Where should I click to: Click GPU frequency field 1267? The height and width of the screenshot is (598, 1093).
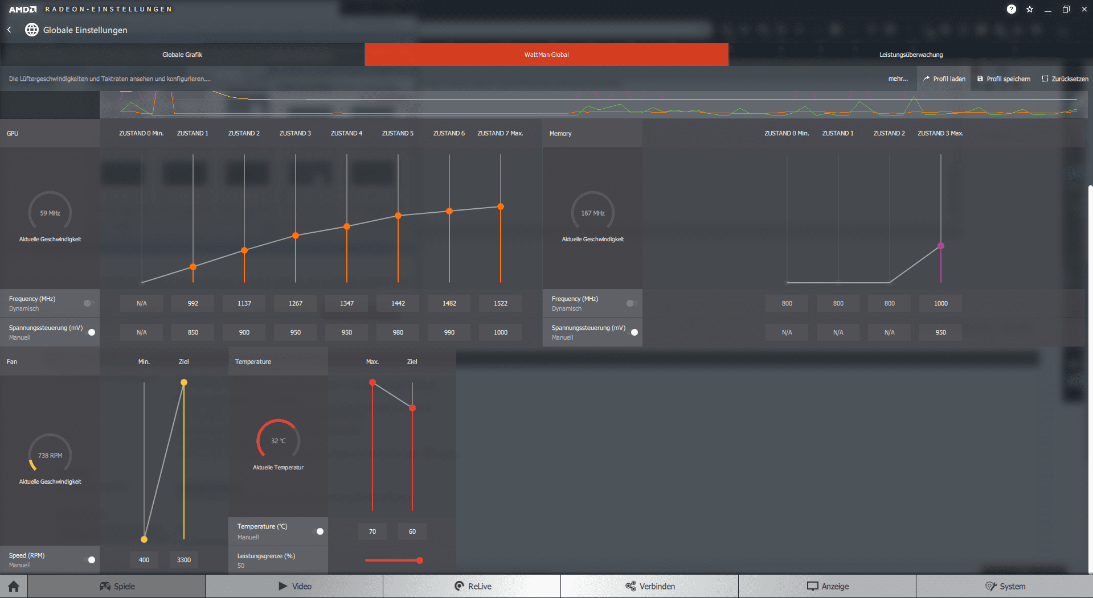(296, 303)
